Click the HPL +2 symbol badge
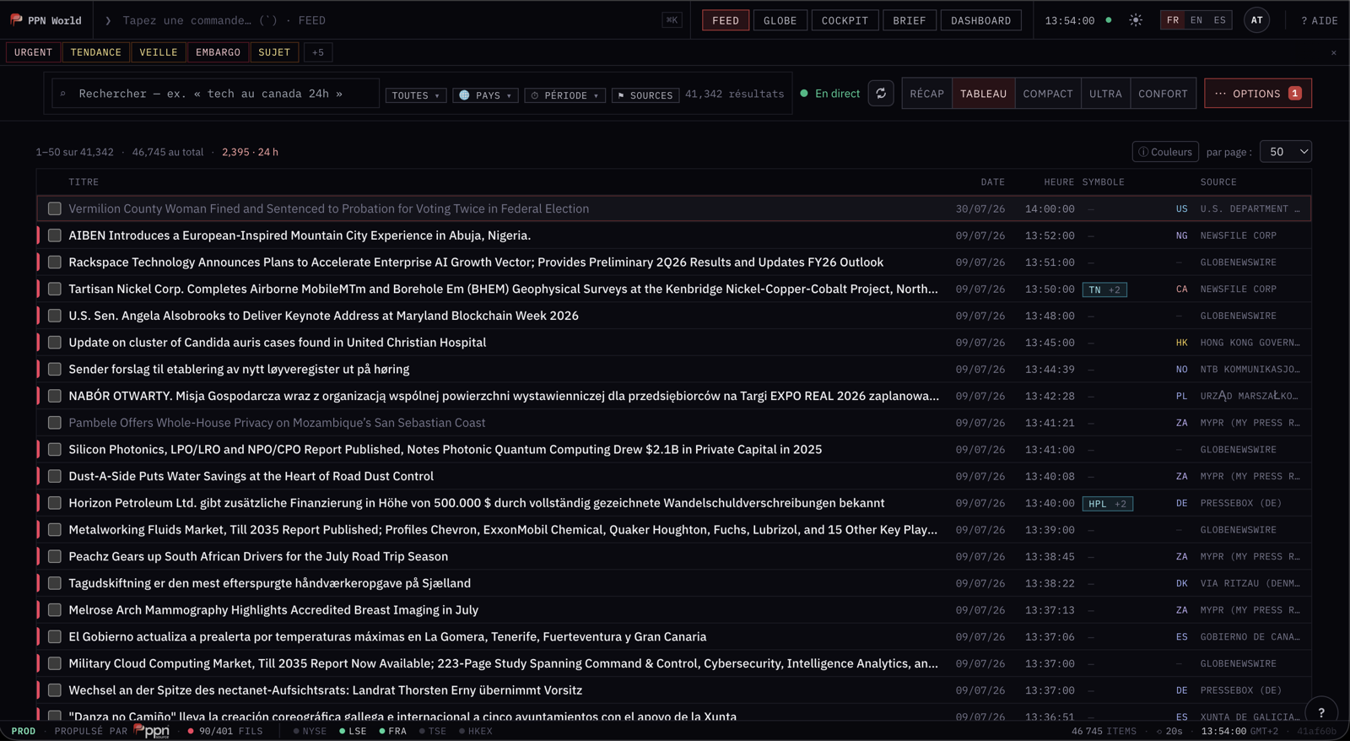This screenshot has width=1350, height=741. [x=1107, y=504]
